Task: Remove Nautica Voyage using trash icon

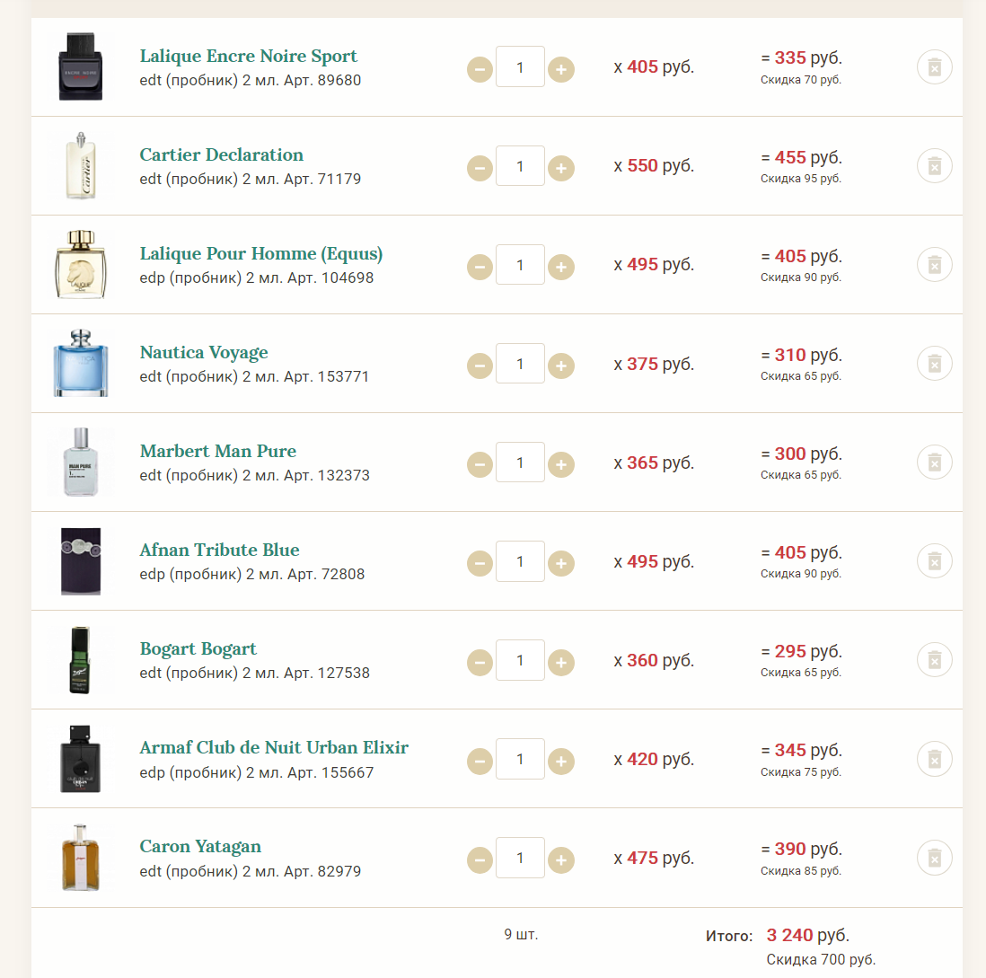Action: [x=935, y=364]
